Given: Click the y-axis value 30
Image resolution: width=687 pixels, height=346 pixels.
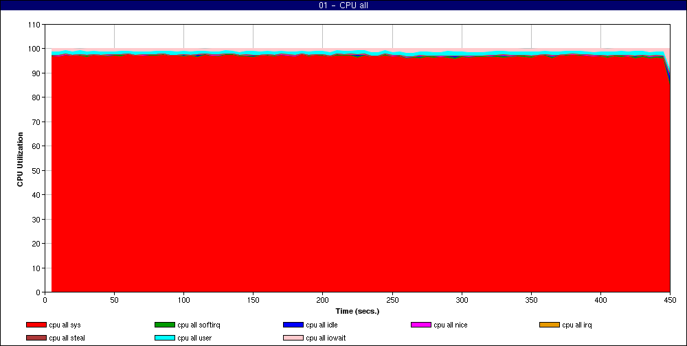Looking at the screenshot, I should tap(36, 219).
